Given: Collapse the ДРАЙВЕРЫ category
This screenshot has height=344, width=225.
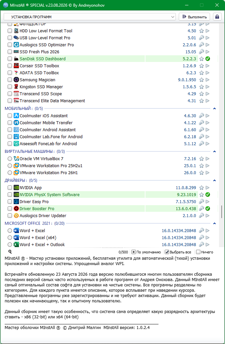Looking at the screenshot, I should click(x=215, y=180).
